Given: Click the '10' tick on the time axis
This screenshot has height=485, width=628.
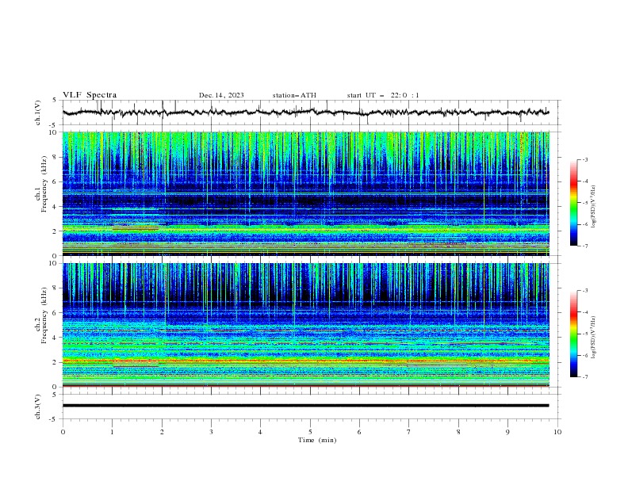Looking at the screenshot, I should point(557,432).
